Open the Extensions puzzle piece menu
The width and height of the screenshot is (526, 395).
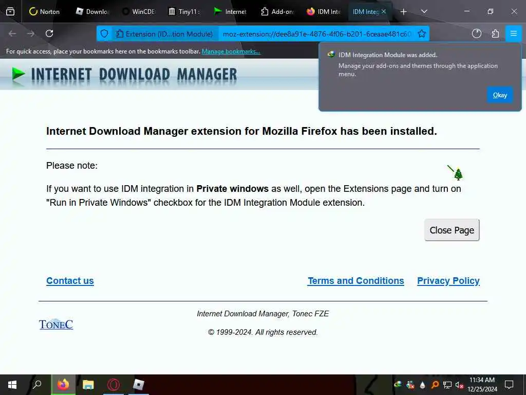pos(495,33)
